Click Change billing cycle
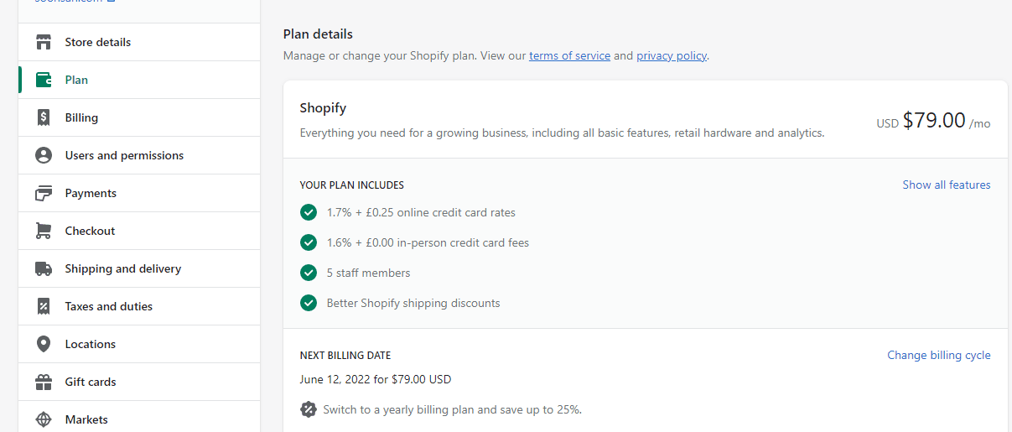Image resolution: width=1012 pixels, height=432 pixels. click(939, 355)
